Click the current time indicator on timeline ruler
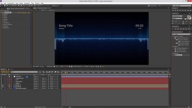 pos(65,73)
